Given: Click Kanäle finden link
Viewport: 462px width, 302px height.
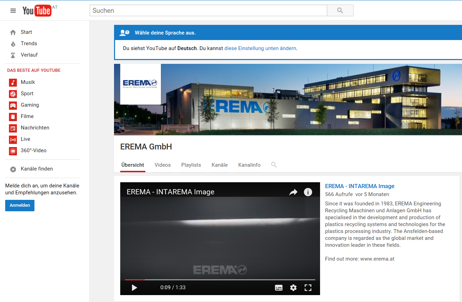Looking at the screenshot, I should [37, 169].
